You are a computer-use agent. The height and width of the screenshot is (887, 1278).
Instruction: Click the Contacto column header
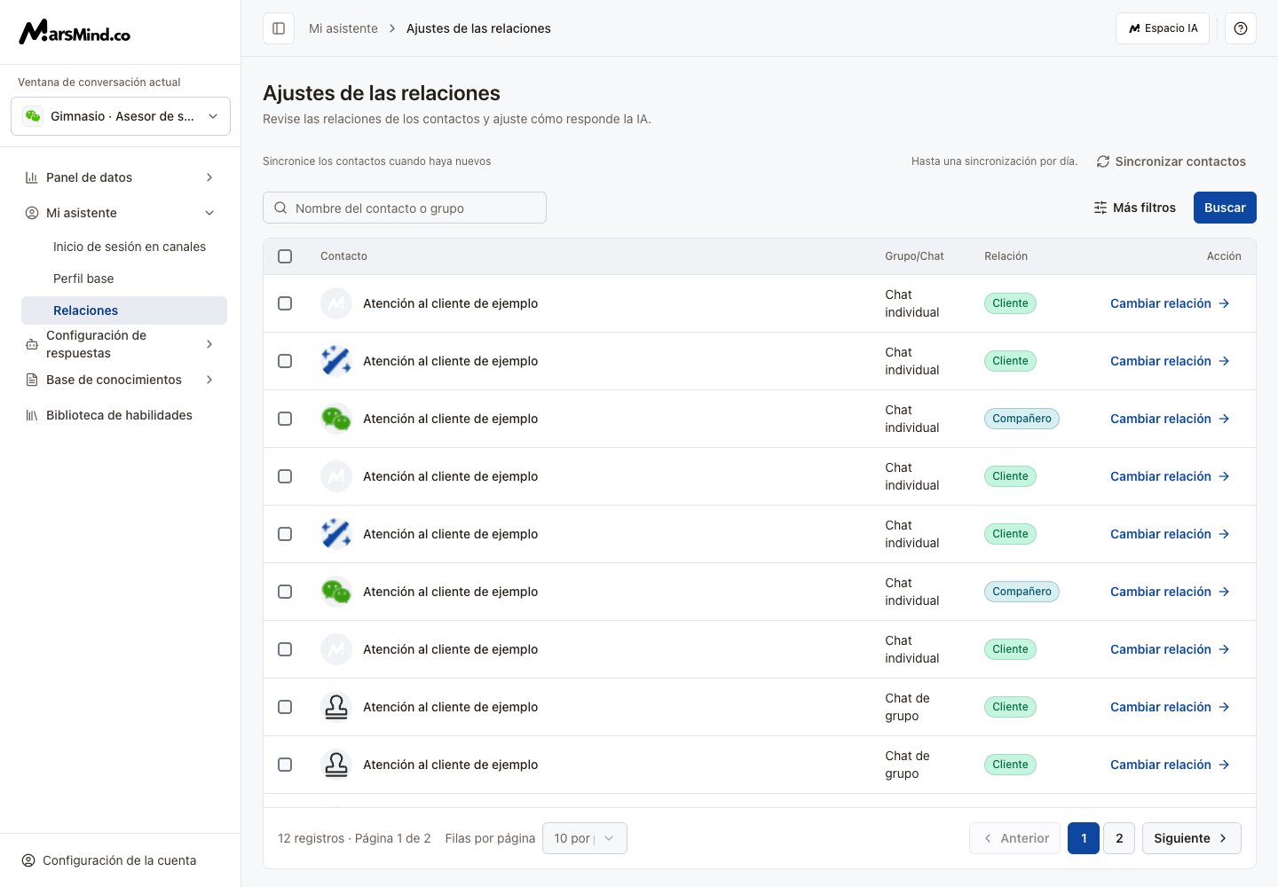tap(343, 256)
